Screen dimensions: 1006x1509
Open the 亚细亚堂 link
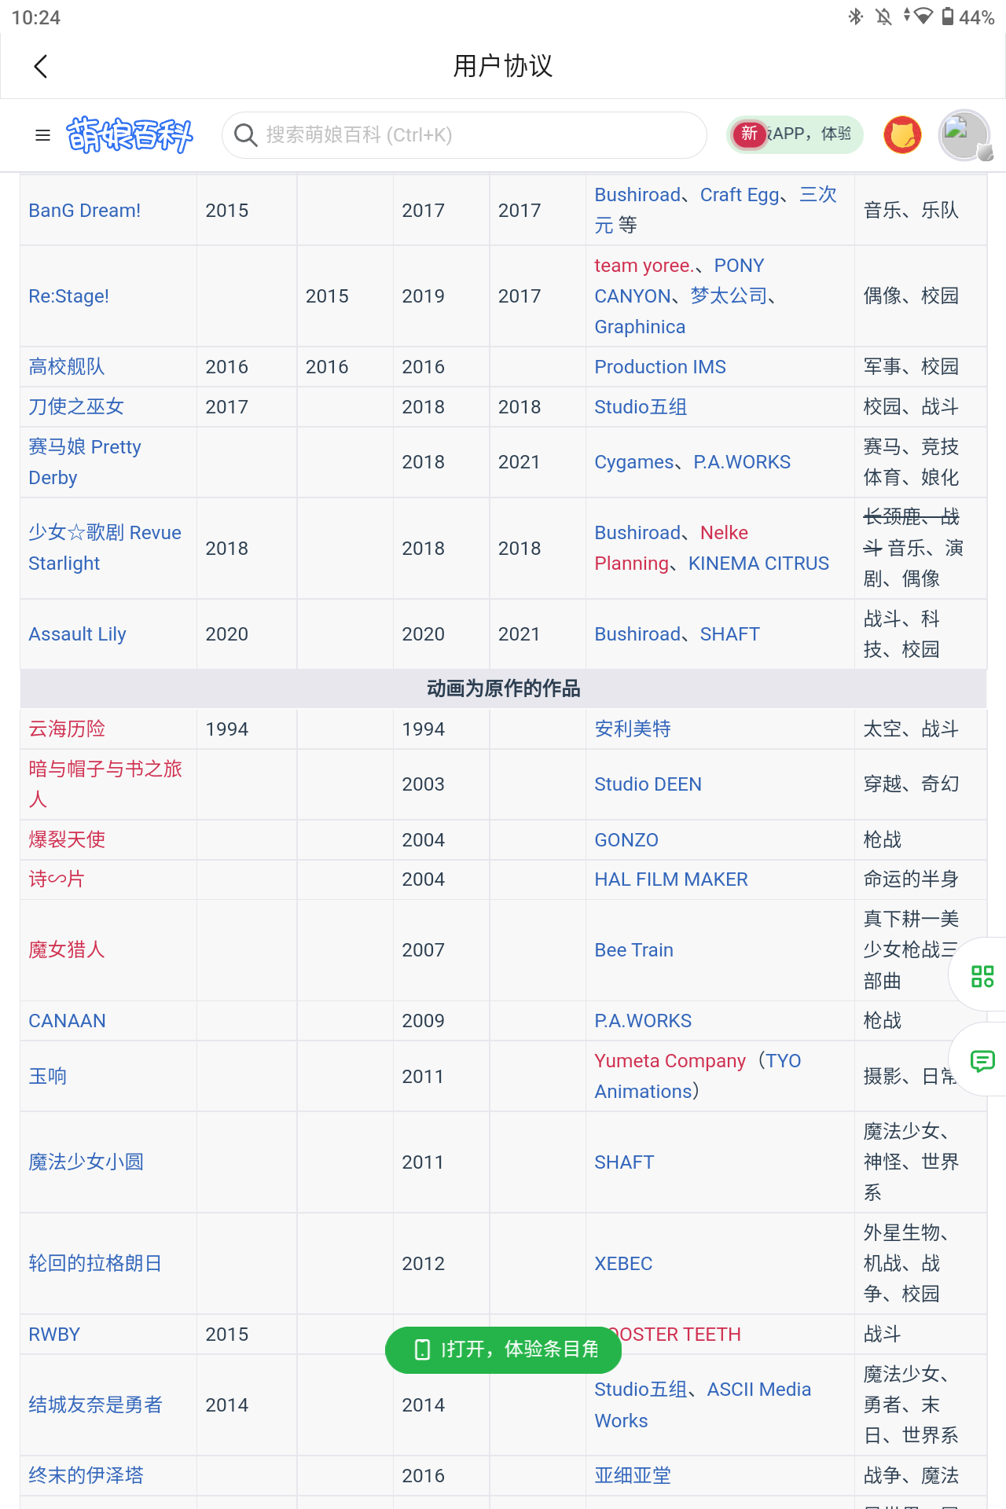pos(633,1476)
